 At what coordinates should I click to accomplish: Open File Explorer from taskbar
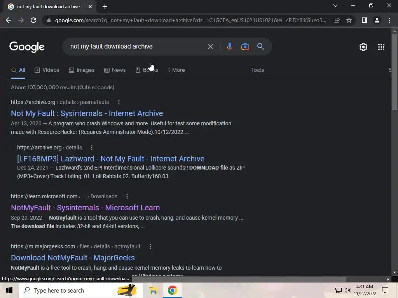[x=153, y=290]
